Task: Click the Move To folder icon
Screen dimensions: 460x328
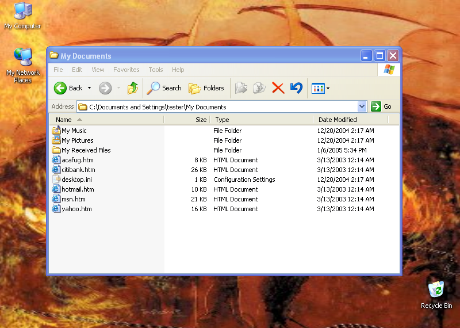Action: (241, 88)
